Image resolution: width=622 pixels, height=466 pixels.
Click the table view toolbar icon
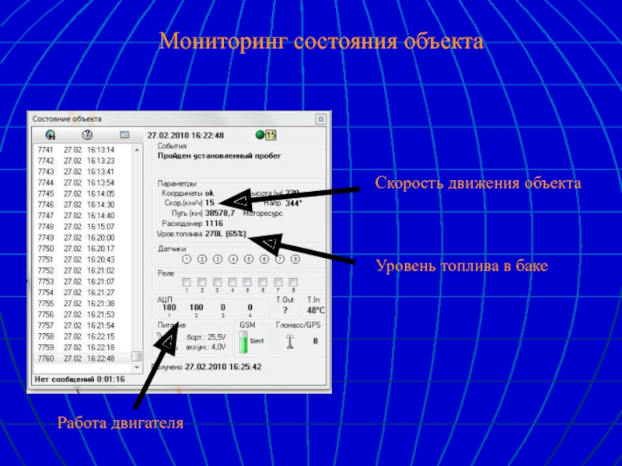point(124,134)
